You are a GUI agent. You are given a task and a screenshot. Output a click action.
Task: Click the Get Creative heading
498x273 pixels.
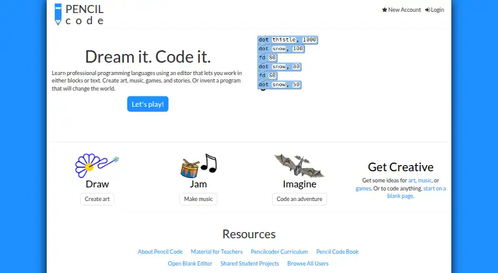[401, 167]
